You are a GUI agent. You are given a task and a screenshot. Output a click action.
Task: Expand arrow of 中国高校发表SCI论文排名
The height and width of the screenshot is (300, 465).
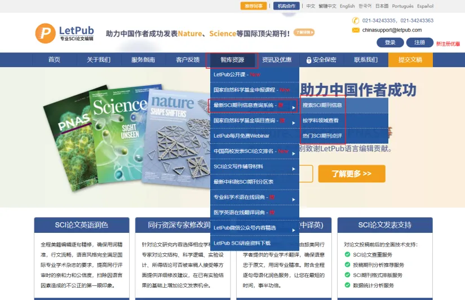click(x=294, y=153)
